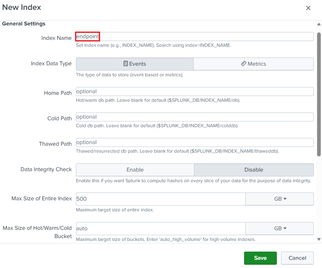The width and height of the screenshot is (322, 268).
Task: Open the GB unit dropdown for bucket size
Action: pyautogui.click(x=279, y=229)
